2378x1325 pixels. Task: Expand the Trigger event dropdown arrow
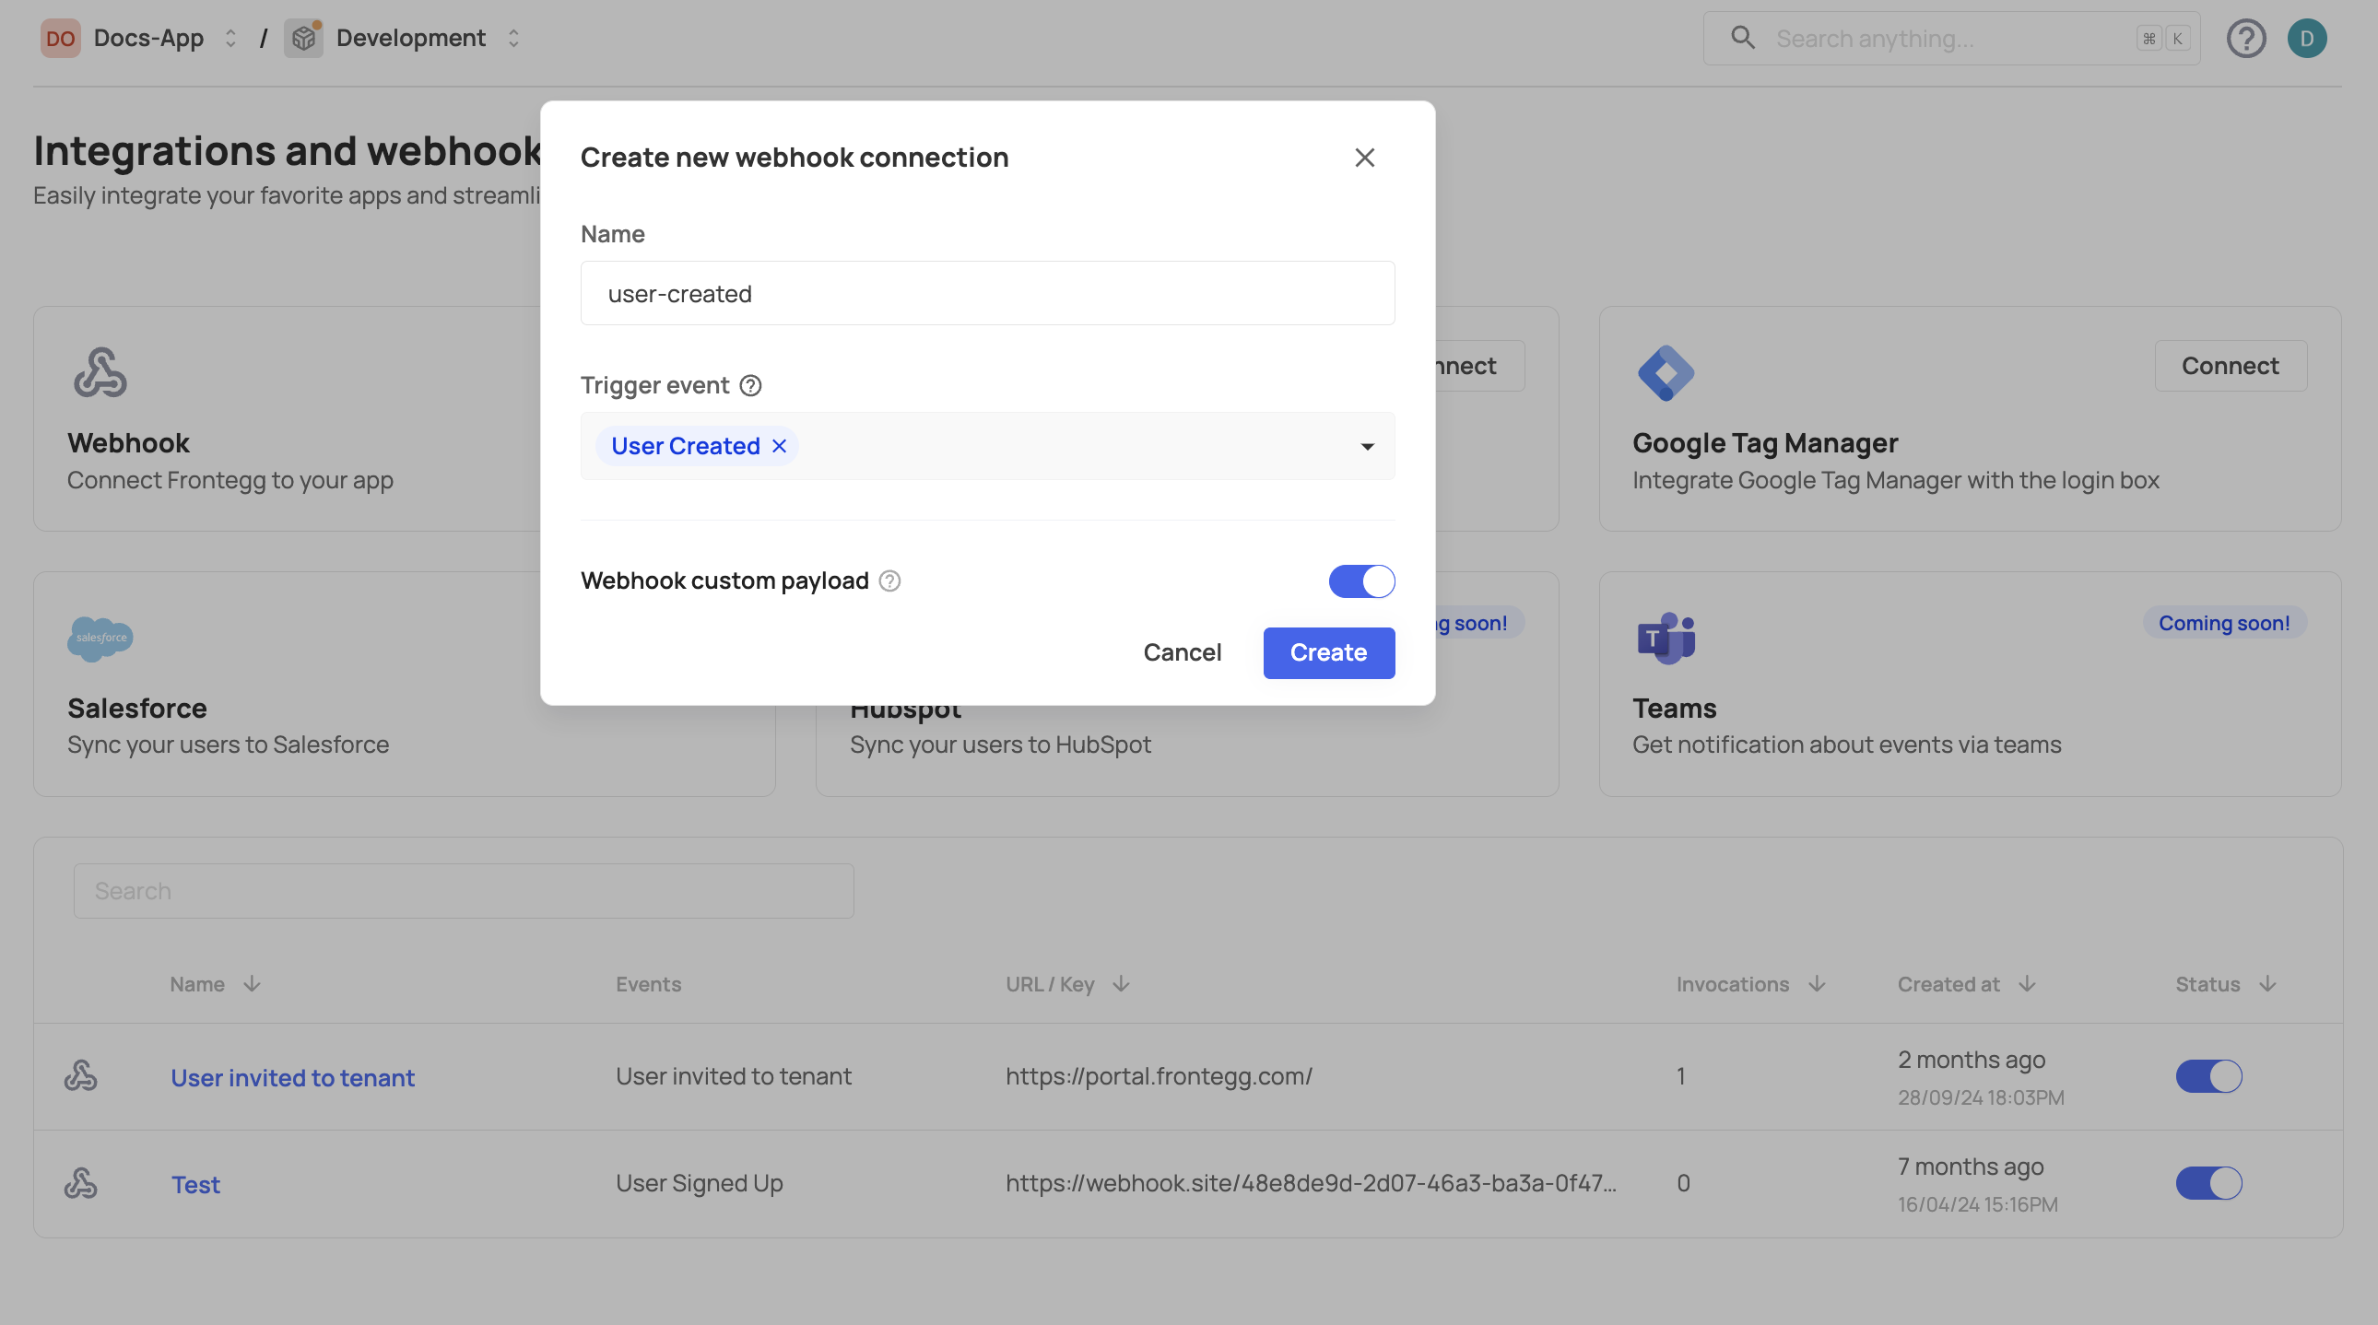(x=1367, y=447)
